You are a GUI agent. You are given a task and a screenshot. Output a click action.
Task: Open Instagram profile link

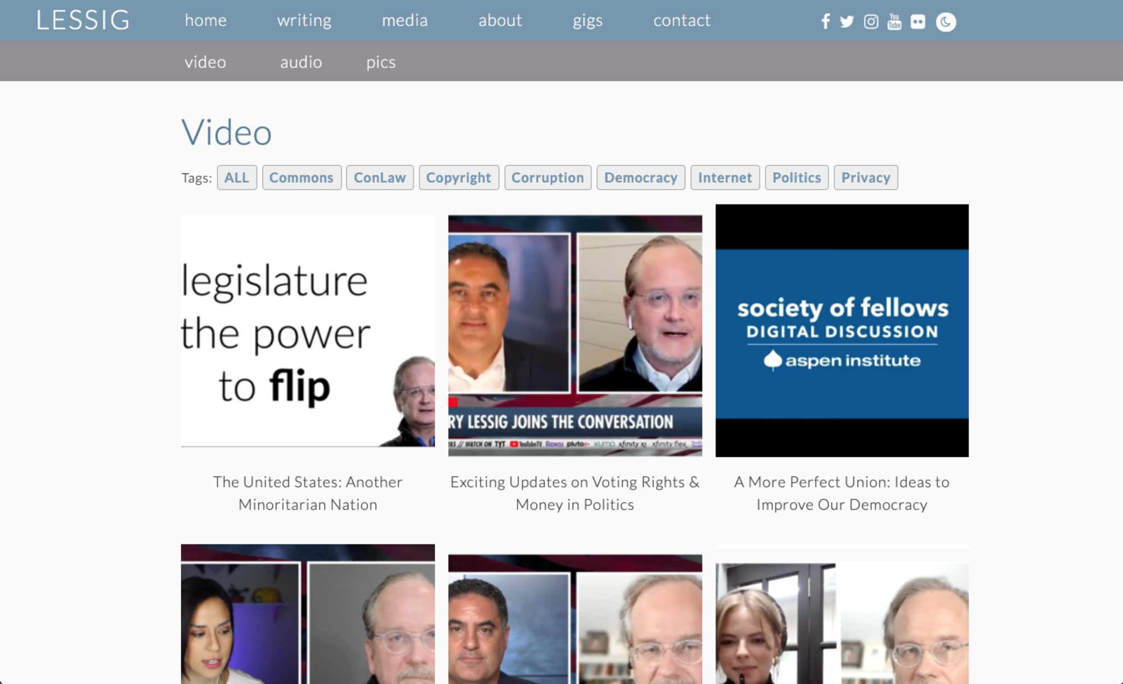[870, 21]
